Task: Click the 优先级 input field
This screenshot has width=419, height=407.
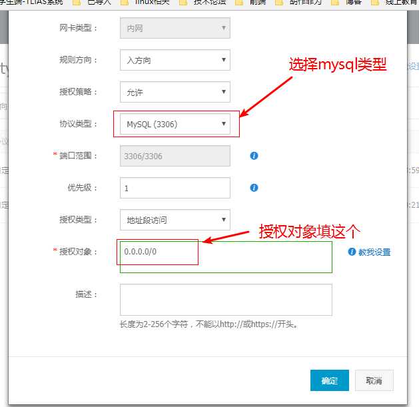Action: (x=175, y=188)
